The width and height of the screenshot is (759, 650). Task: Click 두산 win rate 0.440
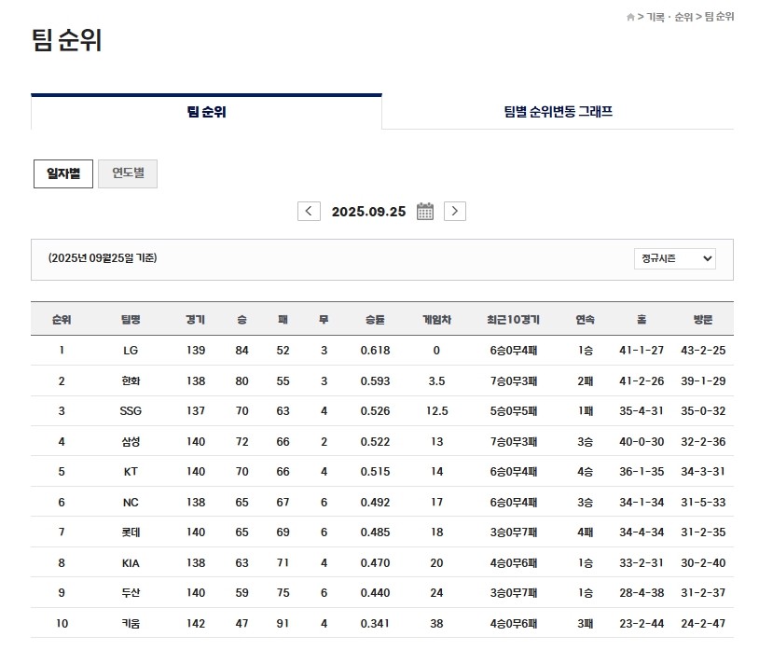pos(375,593)
